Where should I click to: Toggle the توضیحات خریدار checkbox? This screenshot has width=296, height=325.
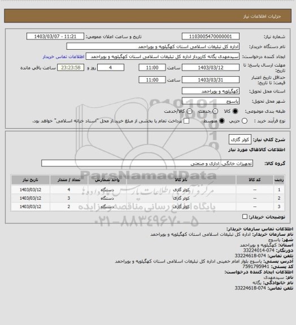(x=245, y=217)
